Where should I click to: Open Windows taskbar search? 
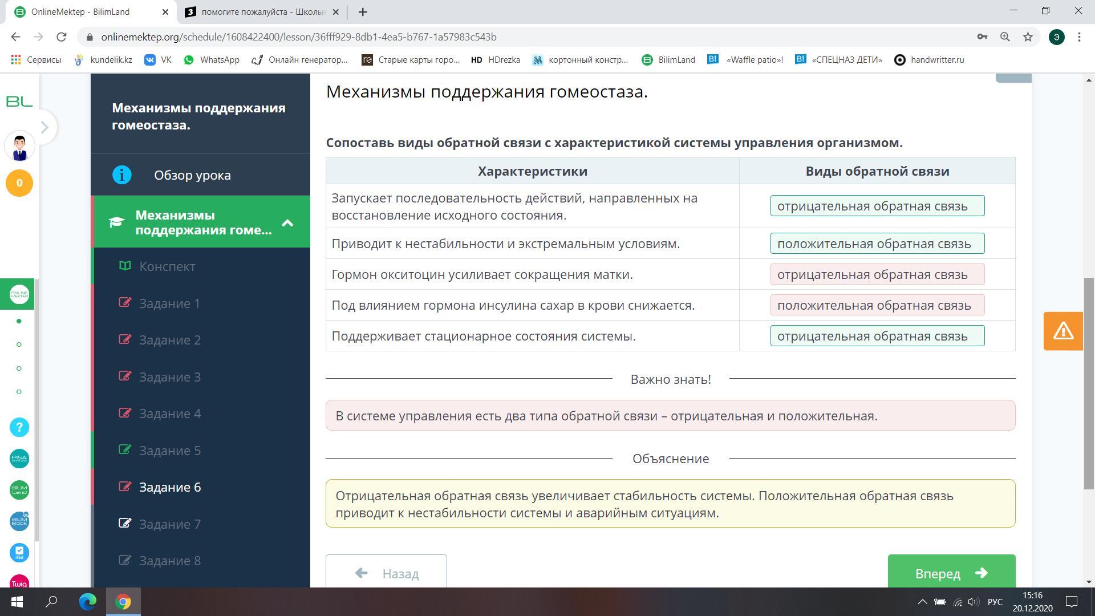click(x=51, y=602)
